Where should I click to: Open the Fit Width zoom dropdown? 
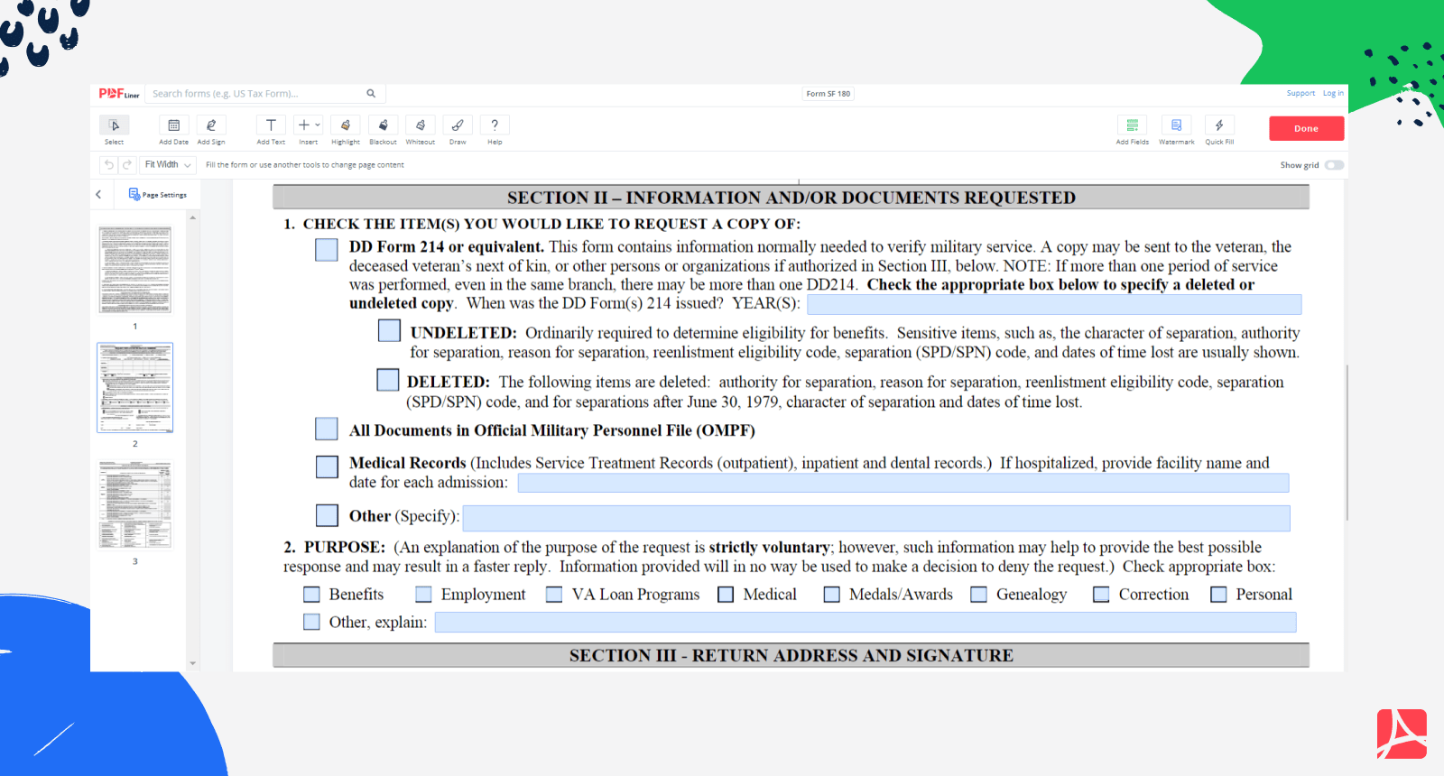(168, 165)
